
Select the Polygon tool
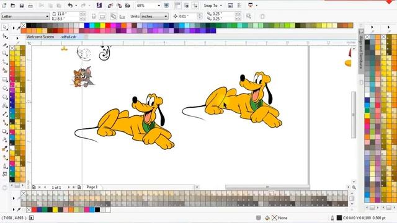coord(5,97)
